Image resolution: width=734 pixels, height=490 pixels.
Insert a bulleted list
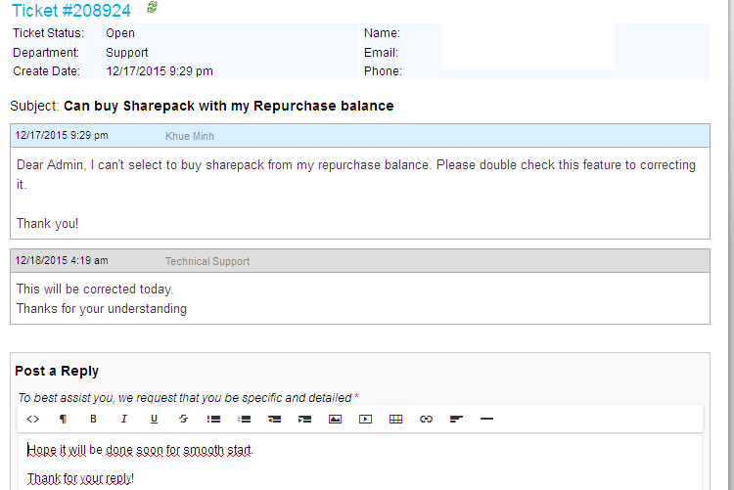pos(213,419)
